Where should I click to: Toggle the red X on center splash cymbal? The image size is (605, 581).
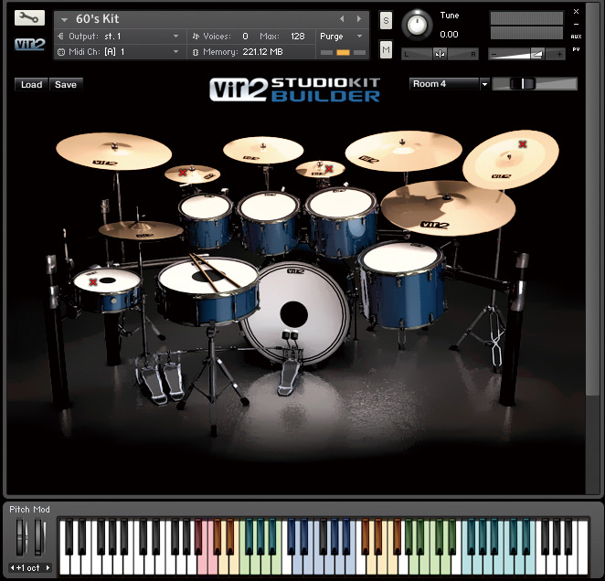pyautogui.click(x=329, y=169)
